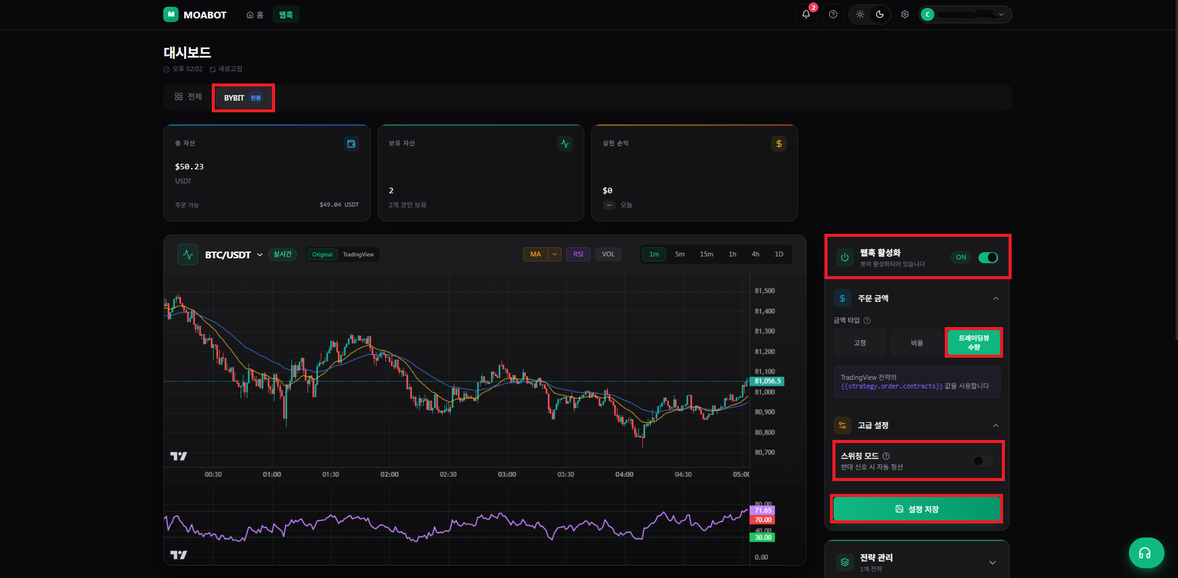Select the 1D timeframe
Screen dimensions: 1178x578
779,254
